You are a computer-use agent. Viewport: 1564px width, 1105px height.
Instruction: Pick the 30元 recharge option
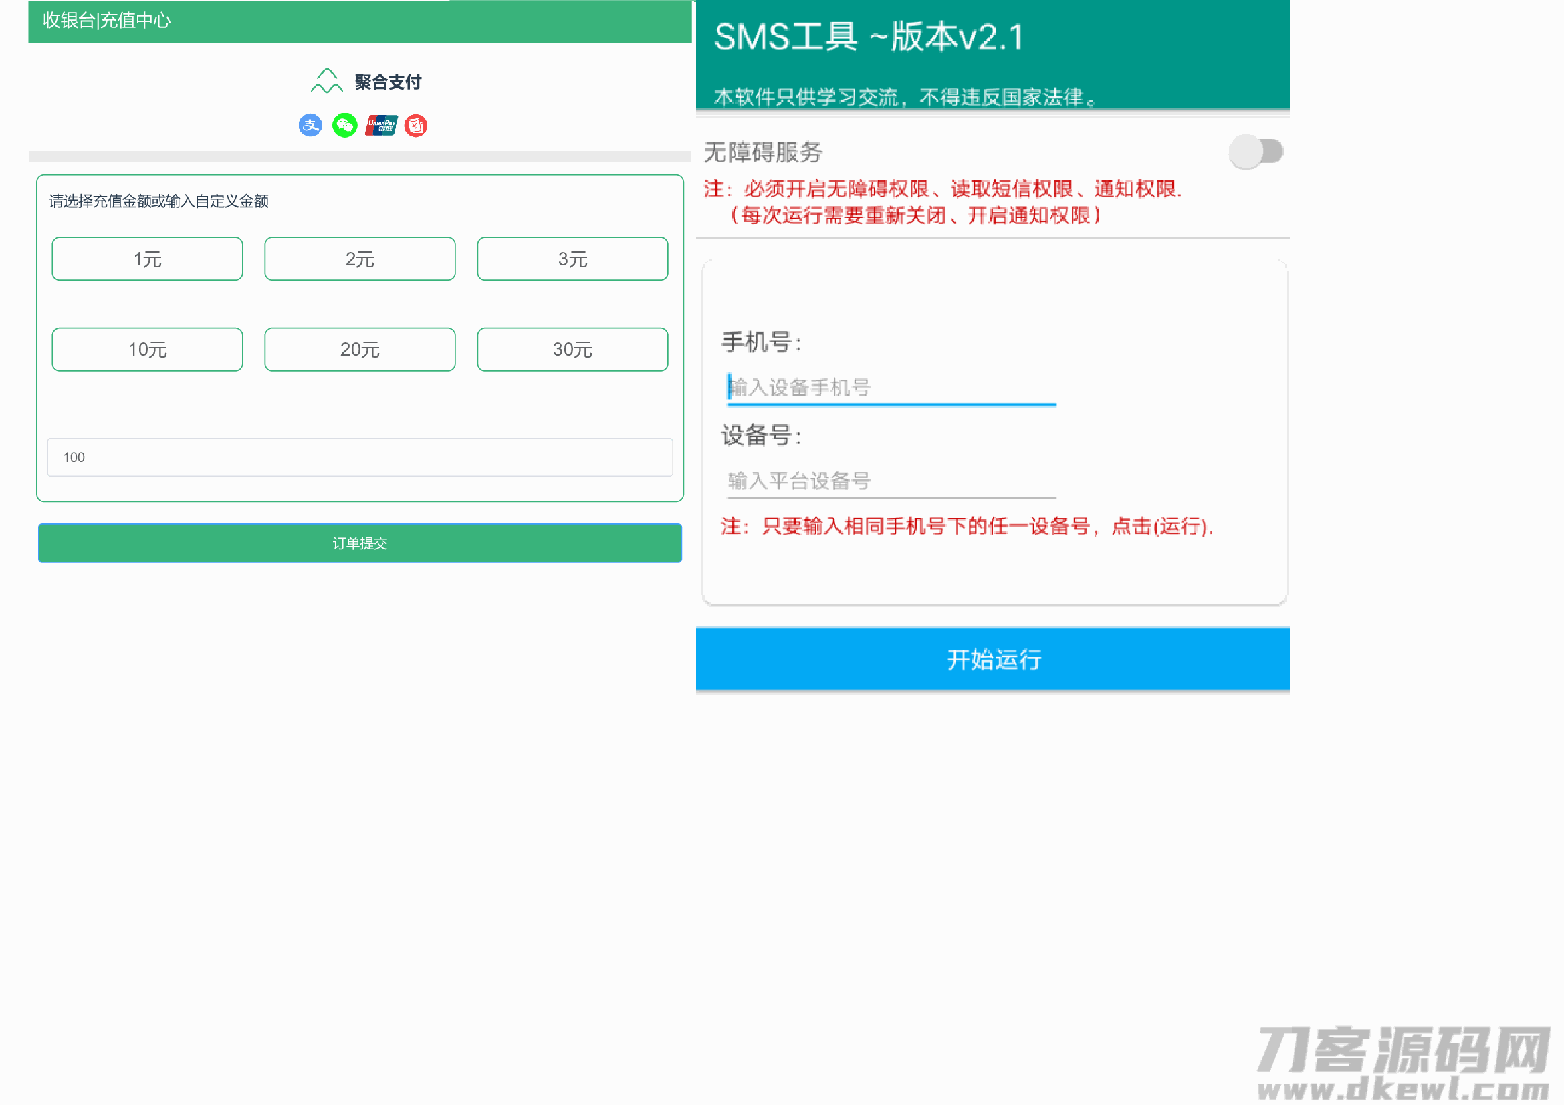(x=572, y=349)
